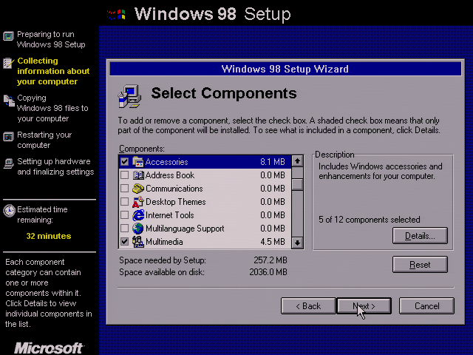Click the components list scroll-down arrow
The image size is (473, 355).
click(297, 243)
